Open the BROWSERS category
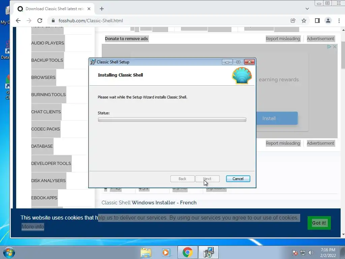This screenshot has height=259, width=345. (43, 77)
